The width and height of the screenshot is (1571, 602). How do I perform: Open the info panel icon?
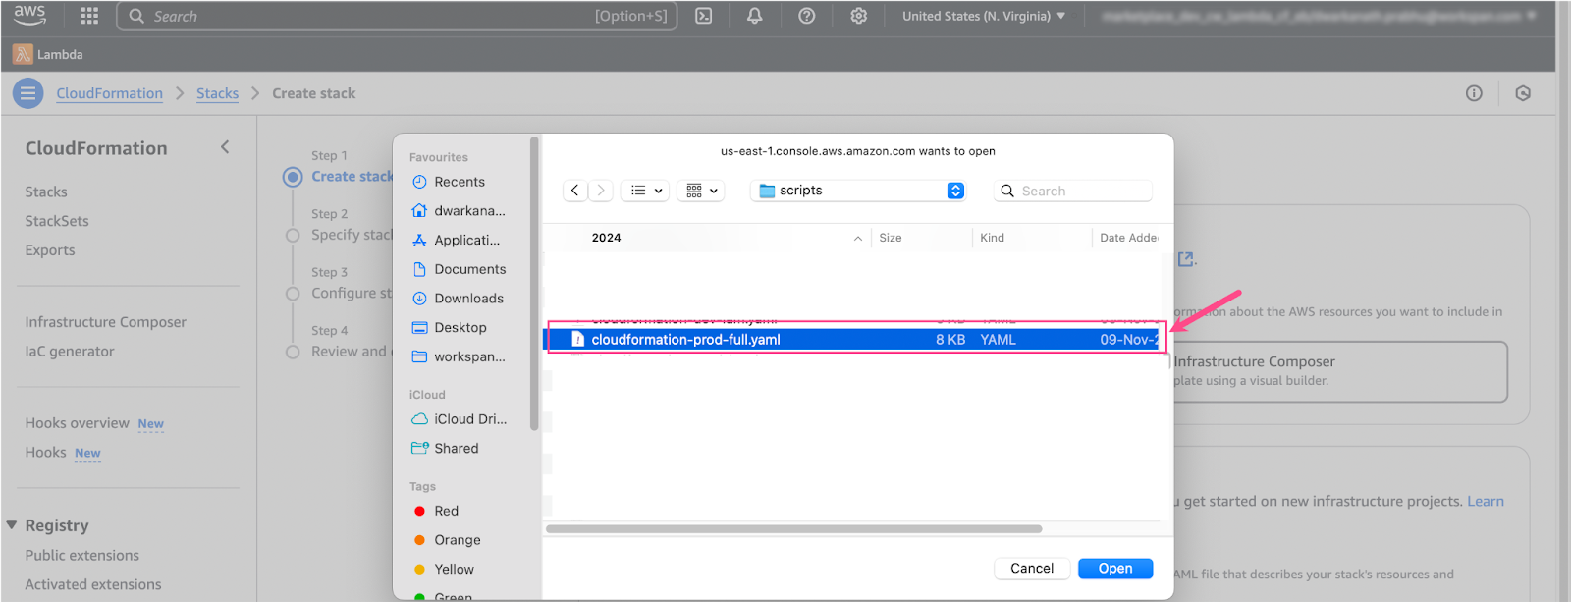(1474, 93)
